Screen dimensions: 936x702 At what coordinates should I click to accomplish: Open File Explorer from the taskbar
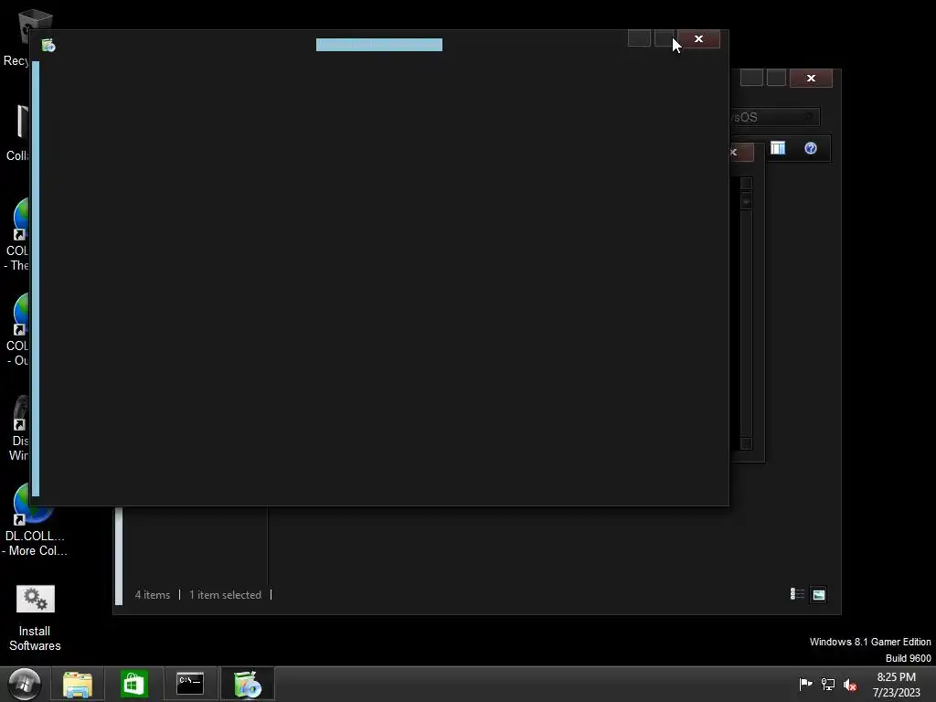78,684
